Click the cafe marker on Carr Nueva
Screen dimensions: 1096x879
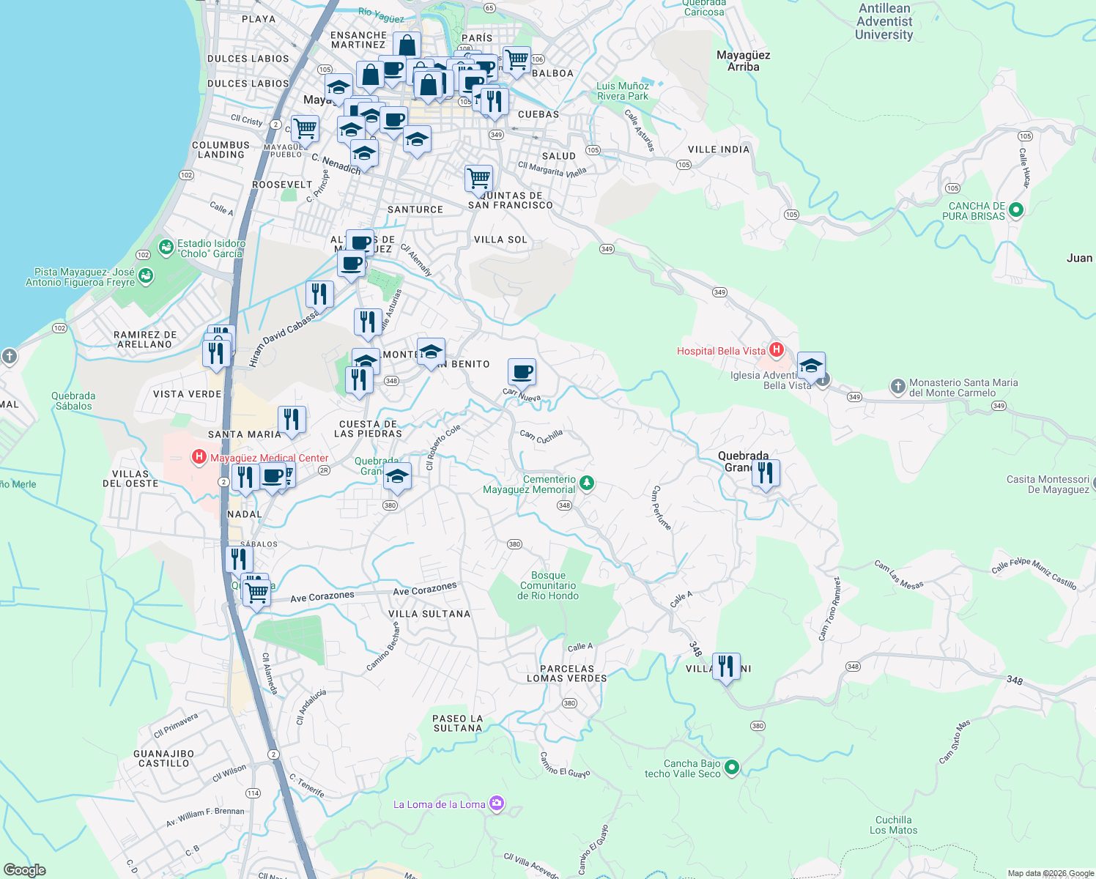(x=522, y=372)
